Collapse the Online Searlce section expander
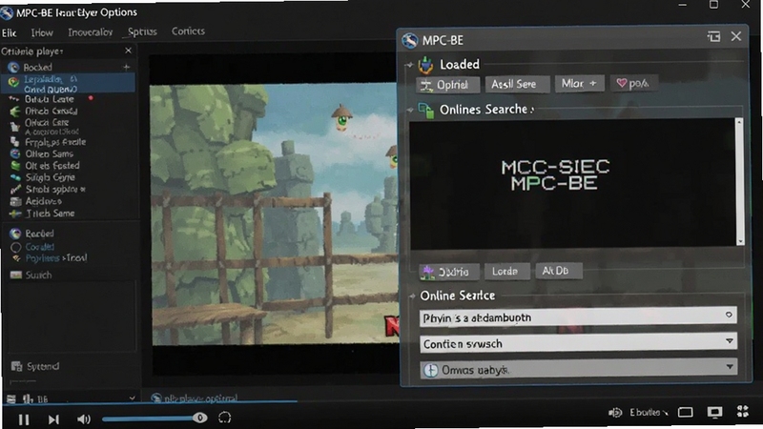Image resolution: width=763 pixels, height=429 pixels. [412, 296]
